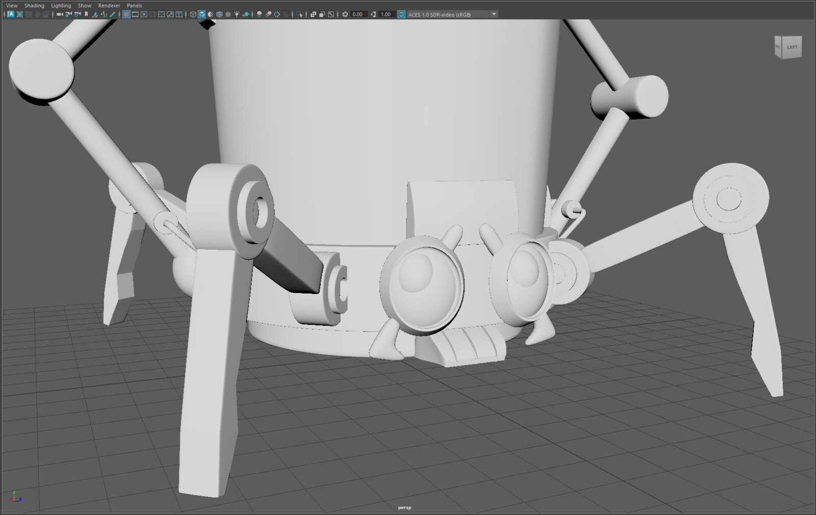Toggle Use Default Material icon

point(210,14)
